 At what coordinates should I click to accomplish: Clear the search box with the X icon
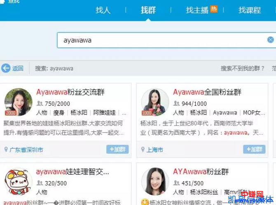coord(271,40)
